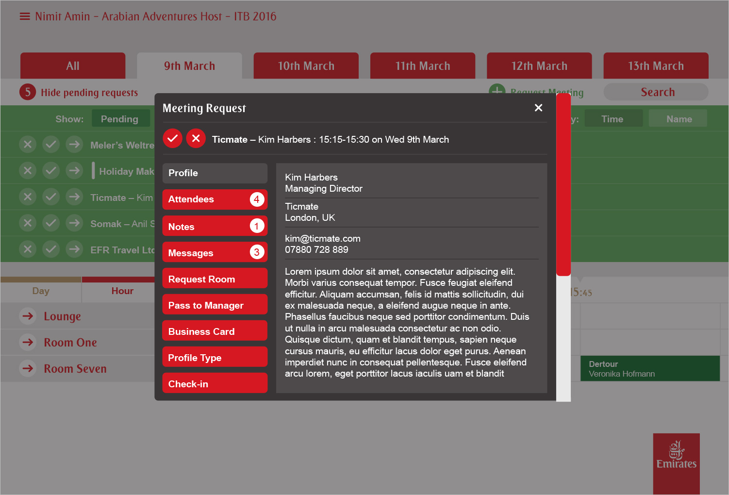729x495 pixels.
Task: Expand Room One row arrow
Action: (x=28, y=343)
